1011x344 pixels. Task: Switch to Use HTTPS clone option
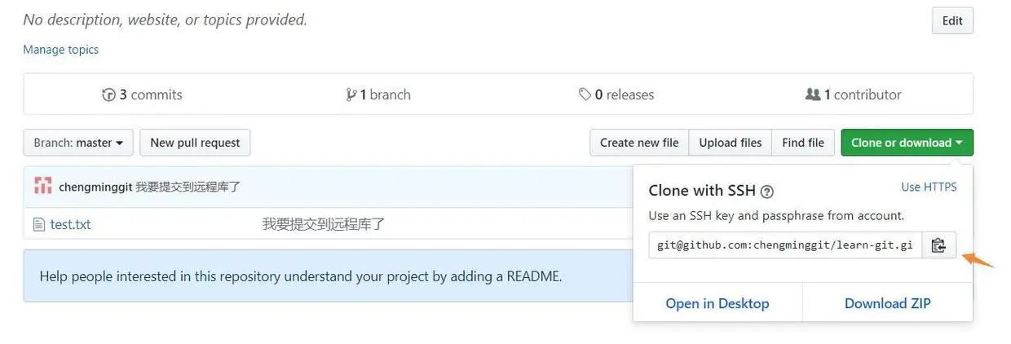click(x=929, y=187)
